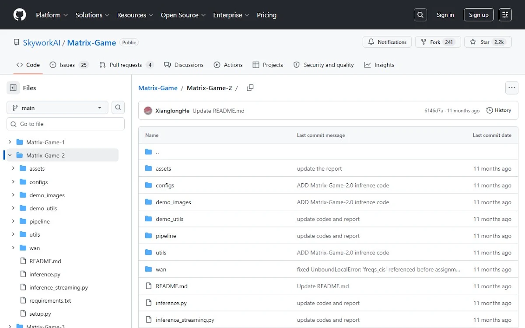Click the Sign in link
Image resolution: width=525 pixels, height=328 pixels.
click(x=445, y=15)
